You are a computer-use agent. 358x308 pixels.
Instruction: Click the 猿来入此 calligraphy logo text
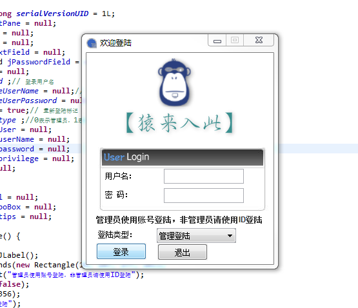(x=180, y=122)
